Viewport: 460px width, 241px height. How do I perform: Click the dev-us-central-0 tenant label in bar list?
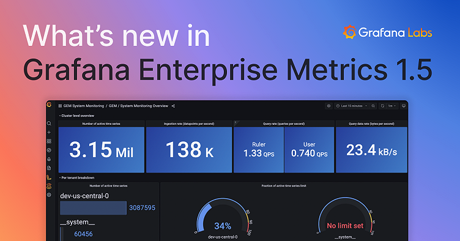click(x=84, y=196)
